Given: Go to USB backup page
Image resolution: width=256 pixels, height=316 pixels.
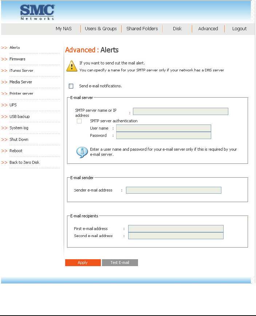Looking at the screenshot, I should coord(20,116).
